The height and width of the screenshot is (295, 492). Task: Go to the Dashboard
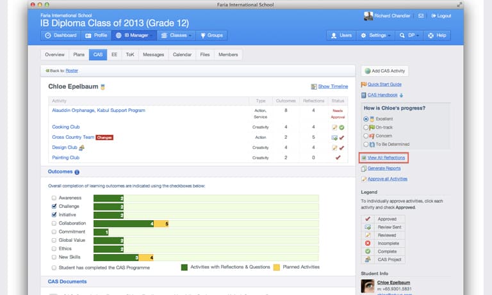tap(61, 35)
